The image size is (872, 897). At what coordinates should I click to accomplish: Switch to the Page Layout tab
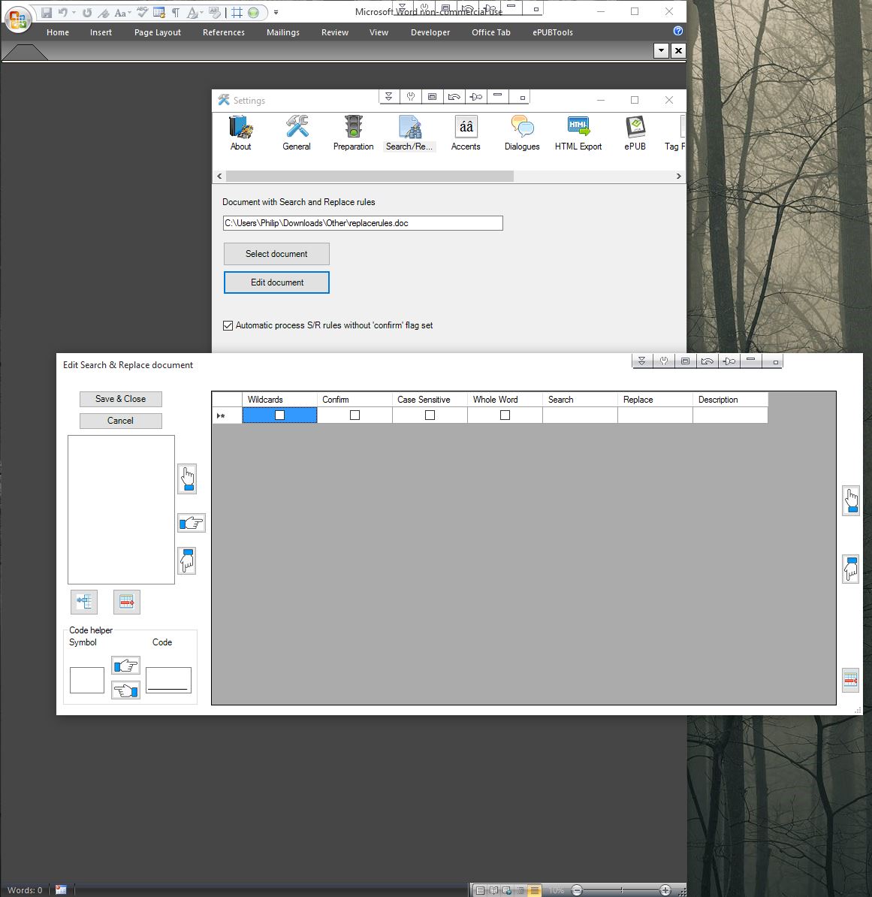click(157, 32)
